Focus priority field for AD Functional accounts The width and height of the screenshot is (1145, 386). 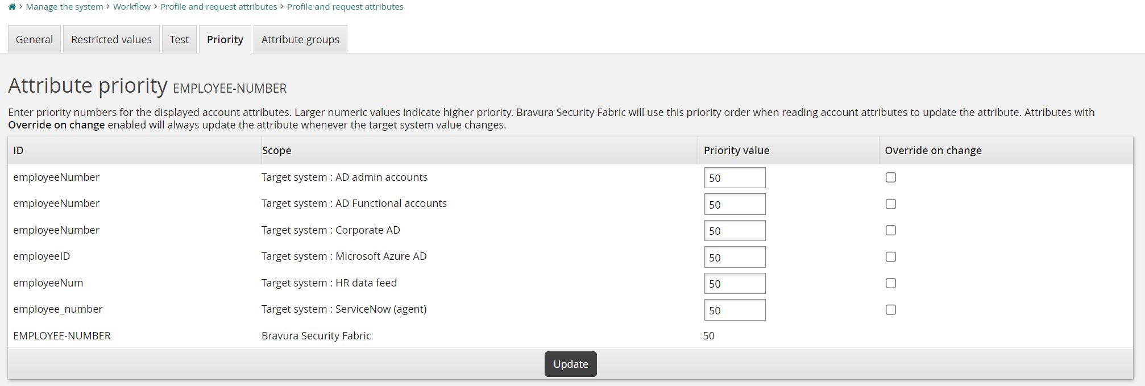[735, 204]
